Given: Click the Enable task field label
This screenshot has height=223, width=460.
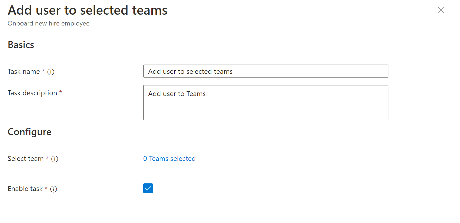Looking at the screenshot, I should [25, 189].
